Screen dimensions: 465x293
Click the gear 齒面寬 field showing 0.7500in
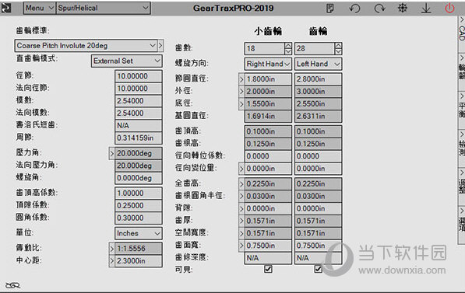click(x=318, y=246)
